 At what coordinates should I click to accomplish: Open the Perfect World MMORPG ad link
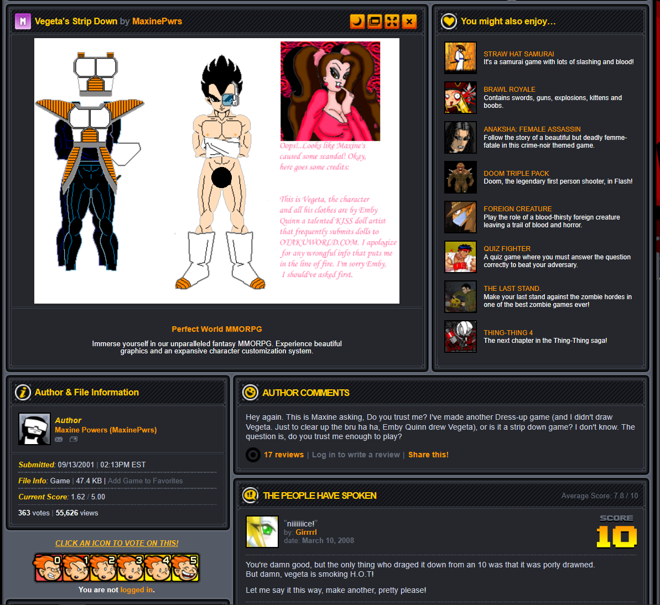217,329
